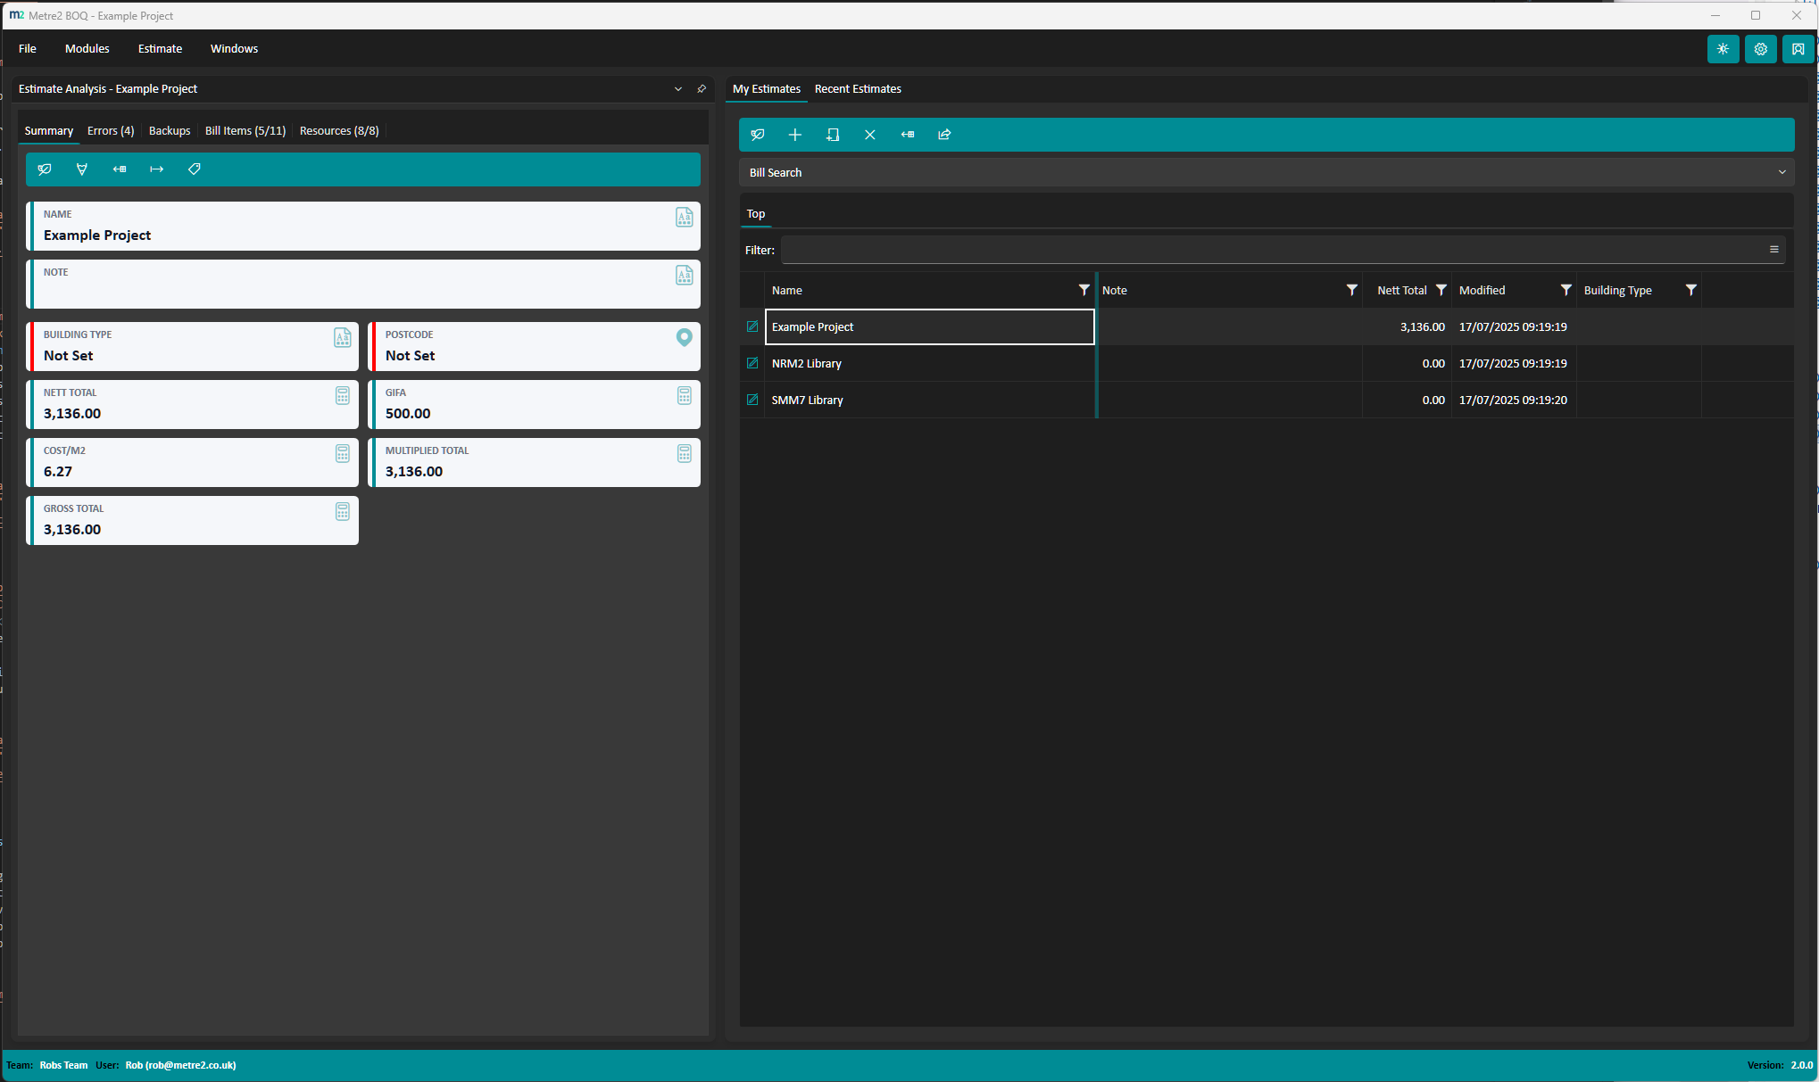Click the tag icon in the Summary toolbar
The width and height of the screenshot is (1819, 1082).
click(x=194, y=169)
